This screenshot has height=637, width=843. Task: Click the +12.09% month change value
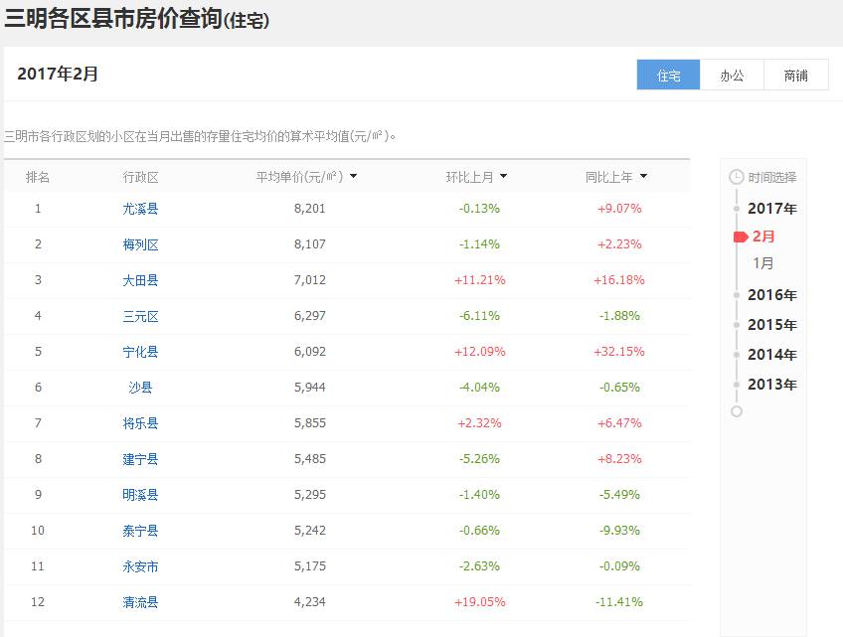(x=479, y=352)
